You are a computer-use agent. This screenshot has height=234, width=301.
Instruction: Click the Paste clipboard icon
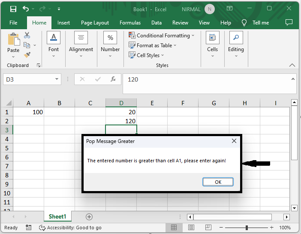click(x=13, y=40)
